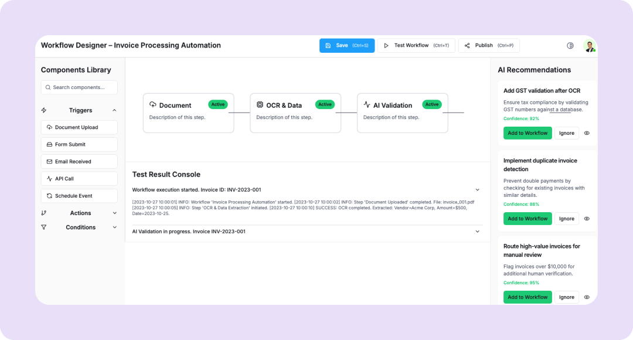Click the Search components input field
This screenshot has height=340, width=633.
83,87
